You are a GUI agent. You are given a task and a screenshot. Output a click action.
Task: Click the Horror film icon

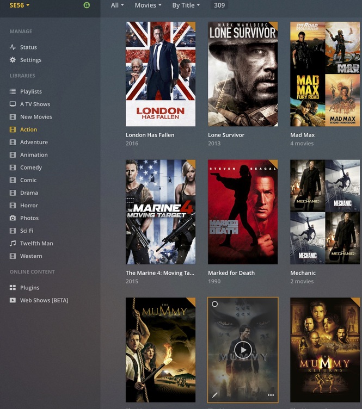click(13, 205)
